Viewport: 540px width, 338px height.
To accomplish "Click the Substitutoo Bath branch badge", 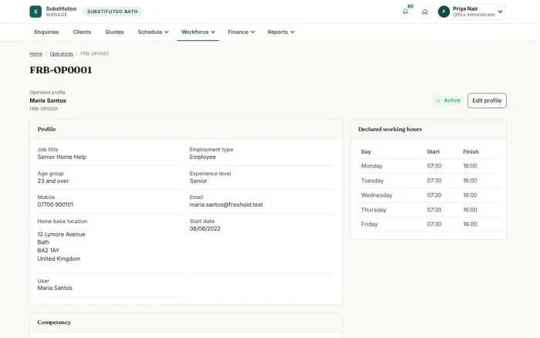I will (113, 12).
